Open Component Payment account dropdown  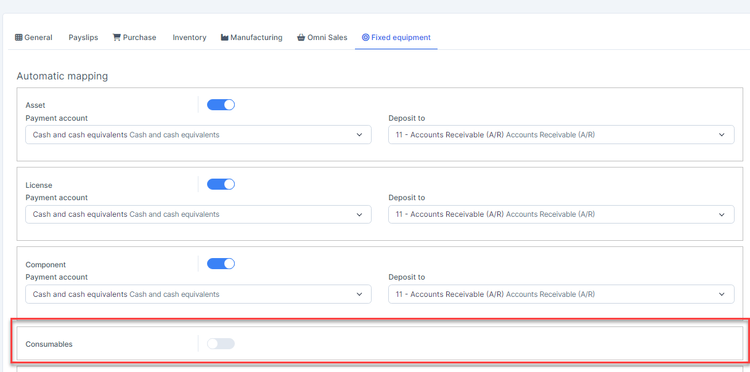(198, 294)
